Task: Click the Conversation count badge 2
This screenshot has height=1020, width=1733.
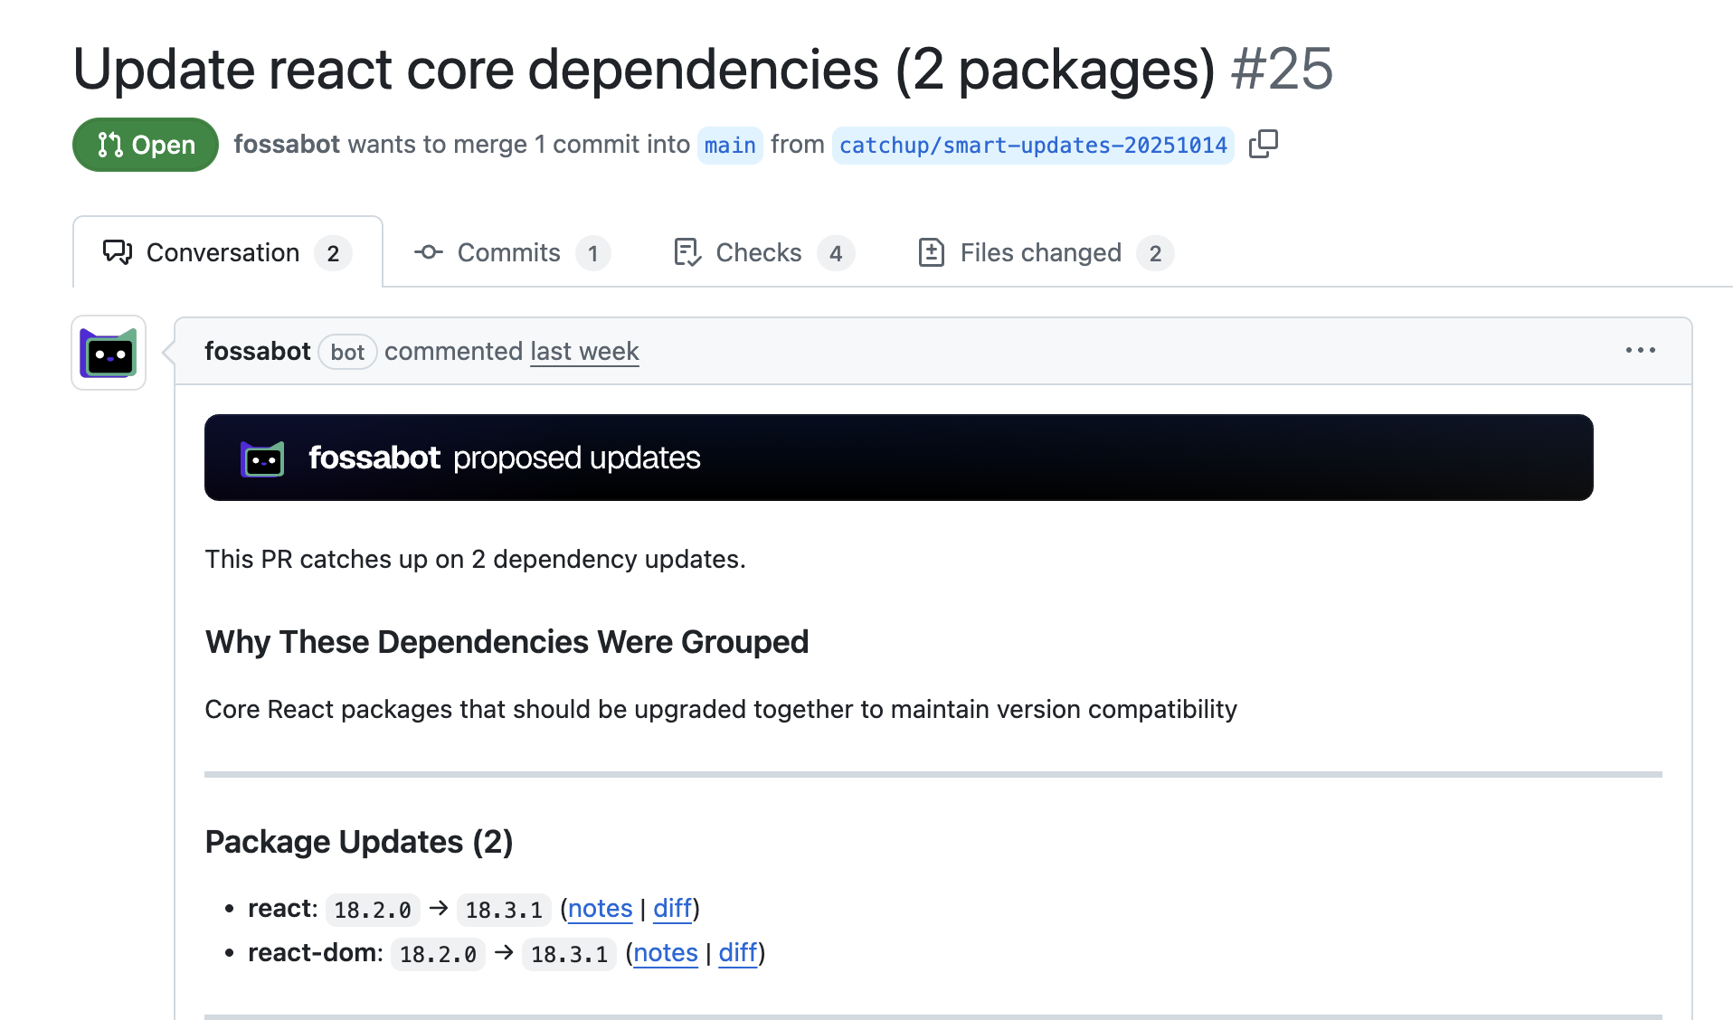Action: click(333, 253)
